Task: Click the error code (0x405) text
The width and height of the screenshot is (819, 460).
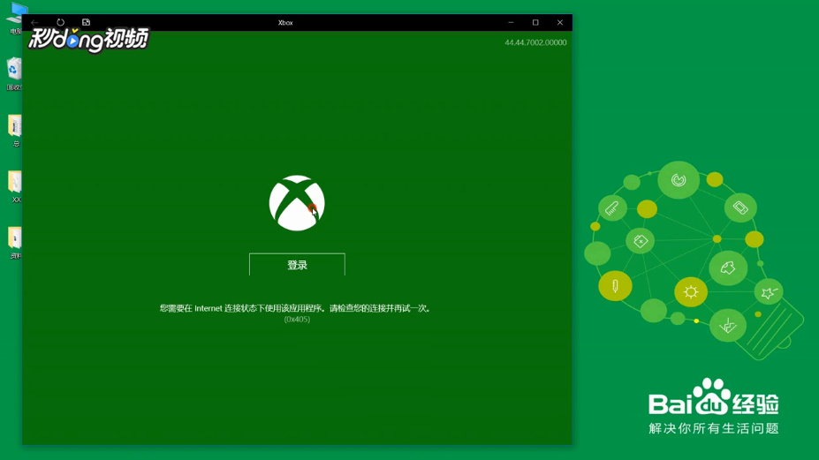Action: tap(297, 319)
